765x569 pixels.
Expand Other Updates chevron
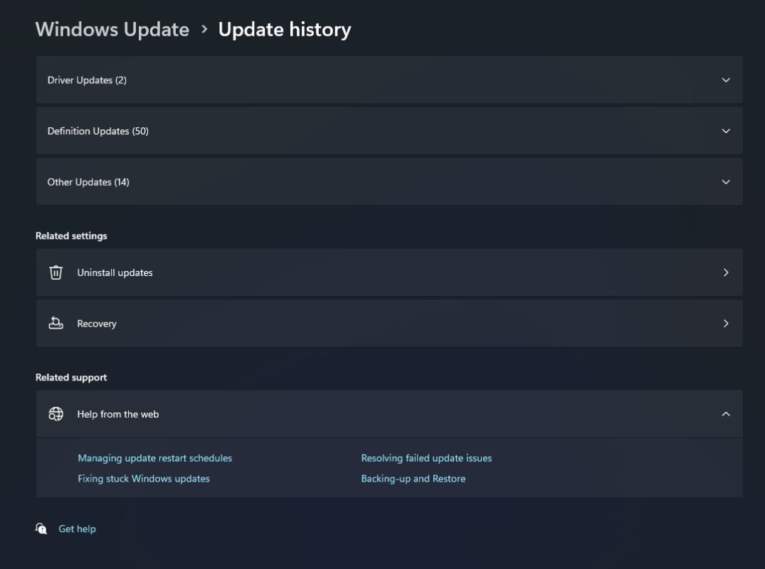pyautogui.click(x=725, y=182)
